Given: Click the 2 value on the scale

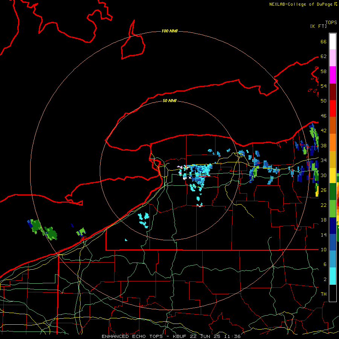Looking at the screenshot, I should (325, 279).
